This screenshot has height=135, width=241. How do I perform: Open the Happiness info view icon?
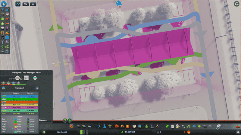tap(3, 19)
